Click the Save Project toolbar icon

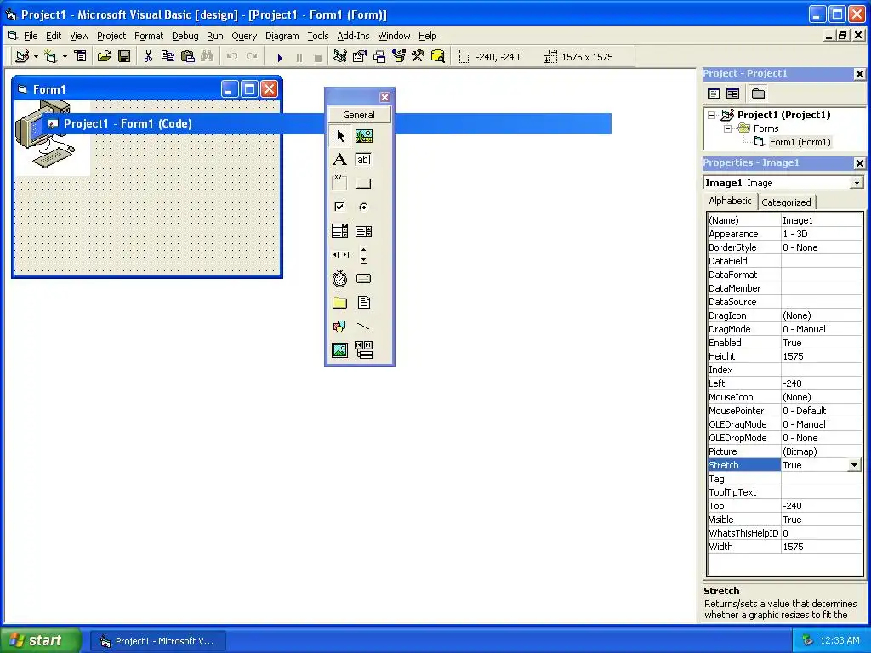tap(124, 57)
